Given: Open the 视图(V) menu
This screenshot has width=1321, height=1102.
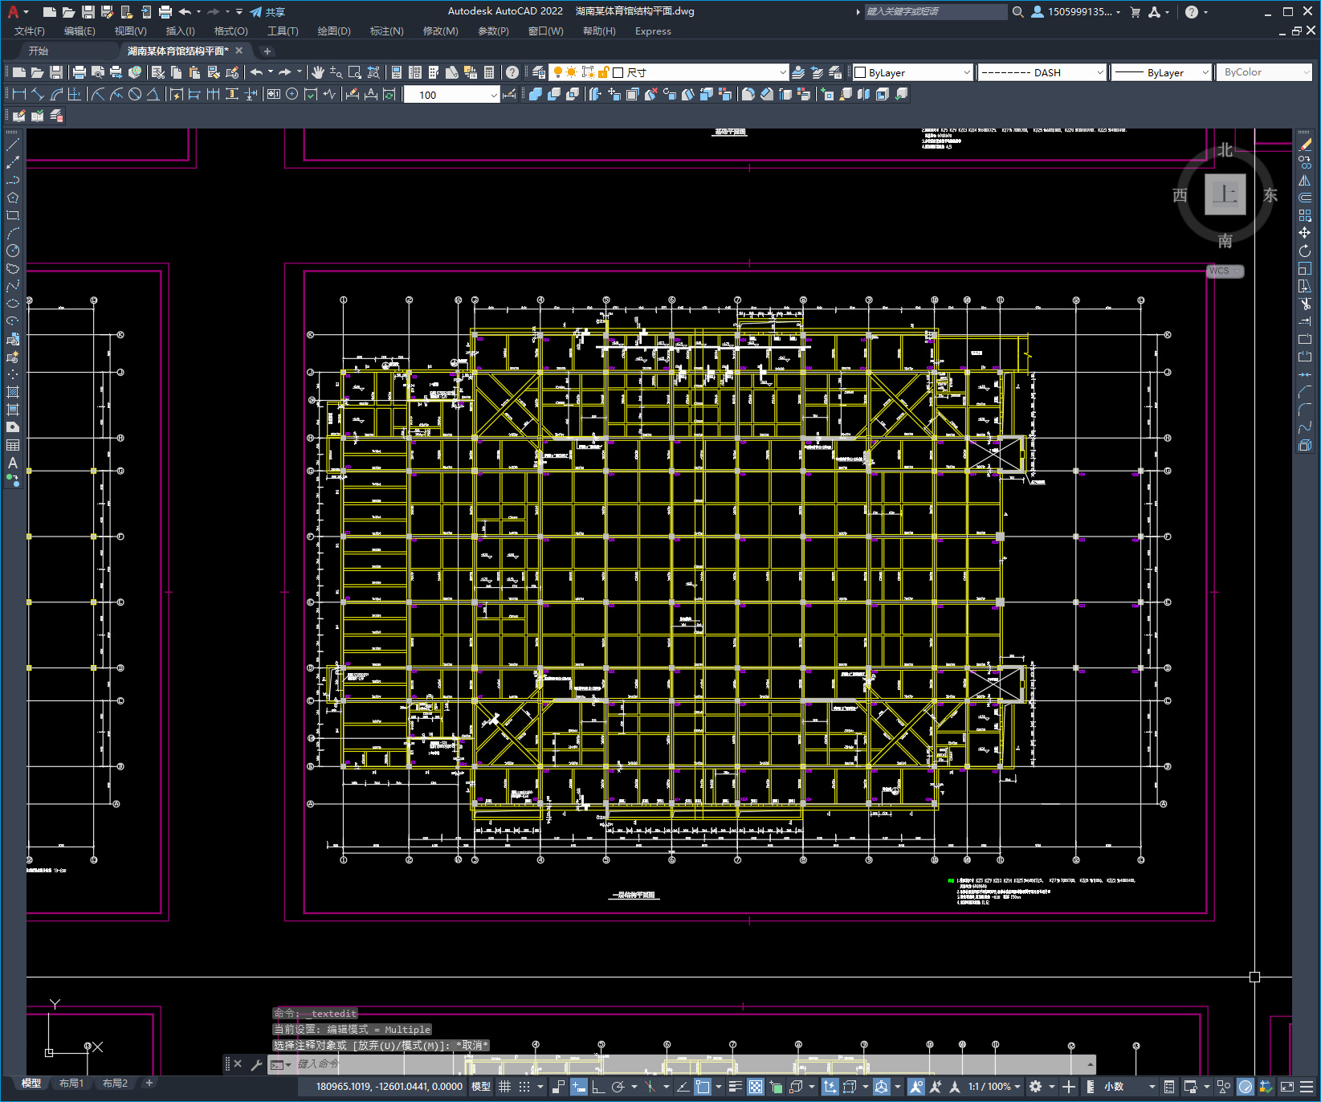Looking at the screenshot, I should (130, 31).
